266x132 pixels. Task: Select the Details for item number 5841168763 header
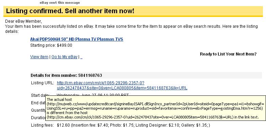(x=66, y=75)
